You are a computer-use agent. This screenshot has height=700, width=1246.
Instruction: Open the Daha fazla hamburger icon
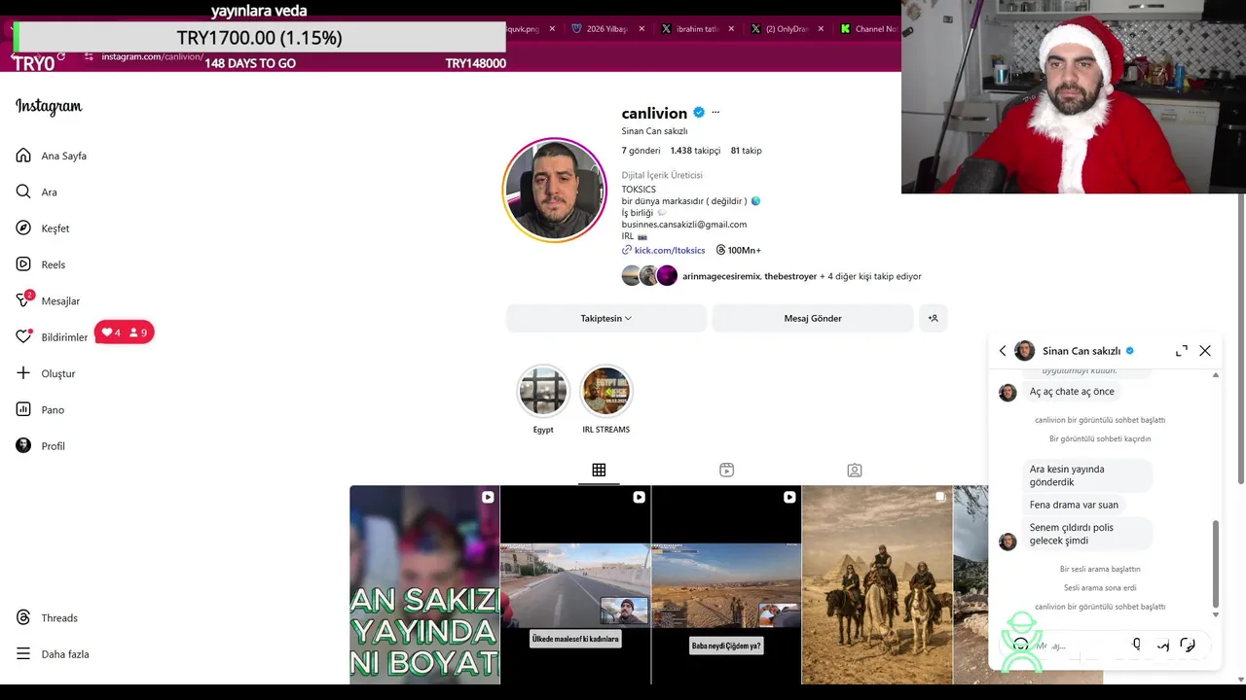point(23,653)
